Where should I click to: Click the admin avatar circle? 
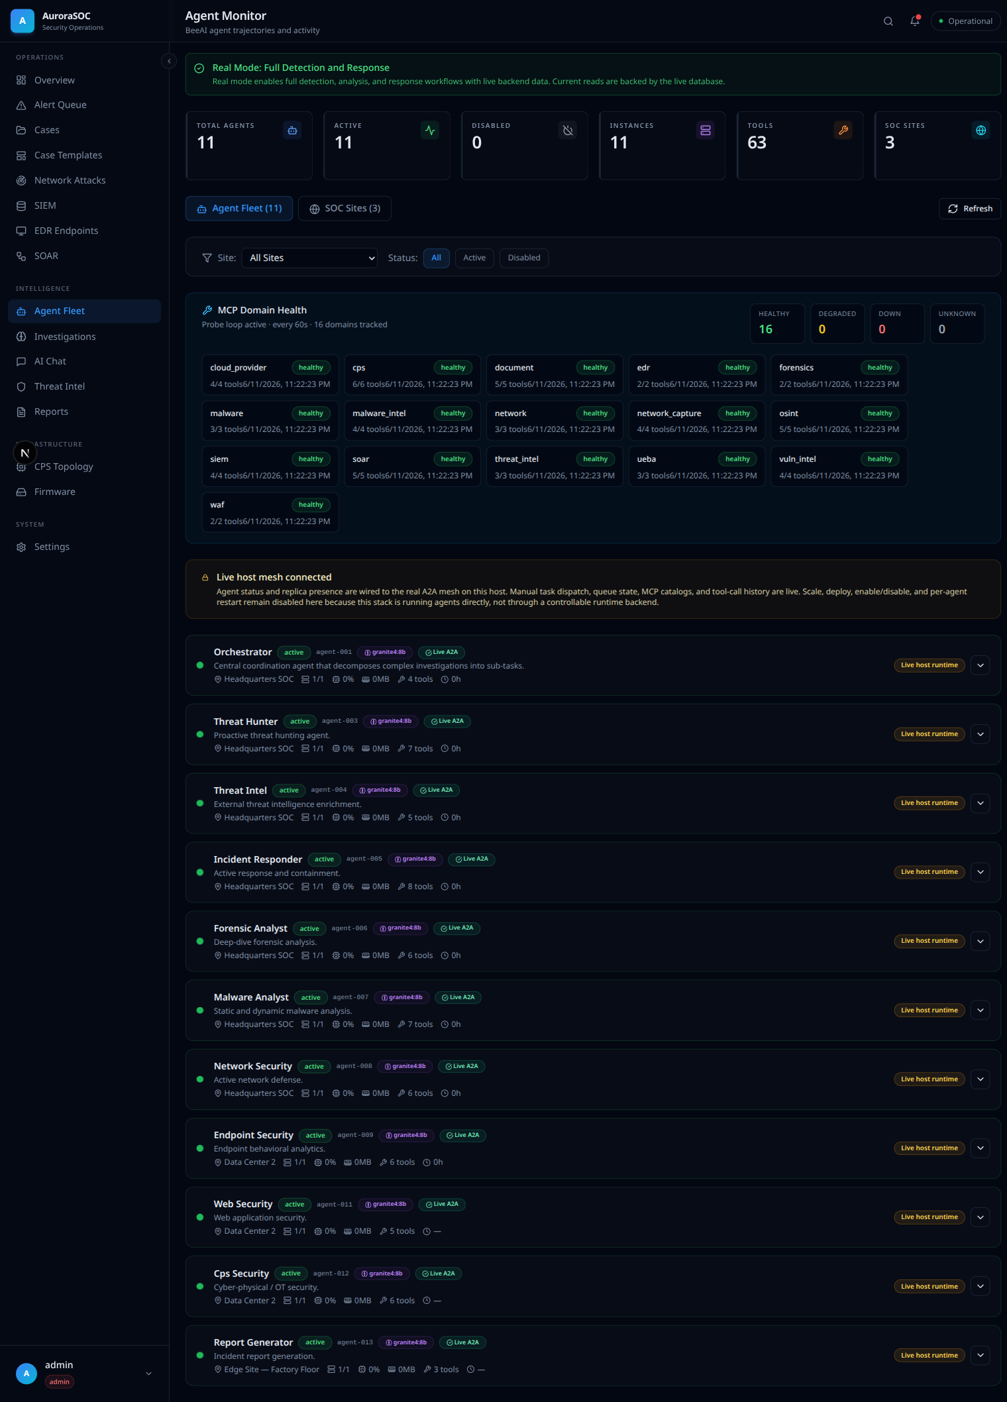(26, 1374)
